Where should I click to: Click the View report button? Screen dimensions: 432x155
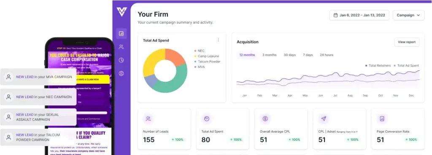click(407, 42)
